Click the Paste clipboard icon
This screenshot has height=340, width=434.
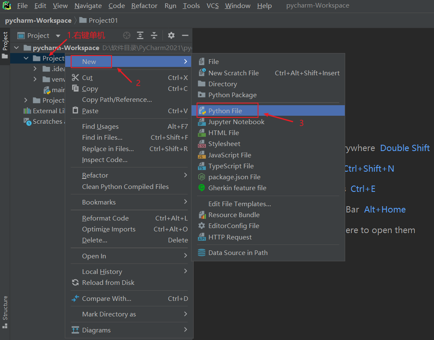click(x=75, y=110)
